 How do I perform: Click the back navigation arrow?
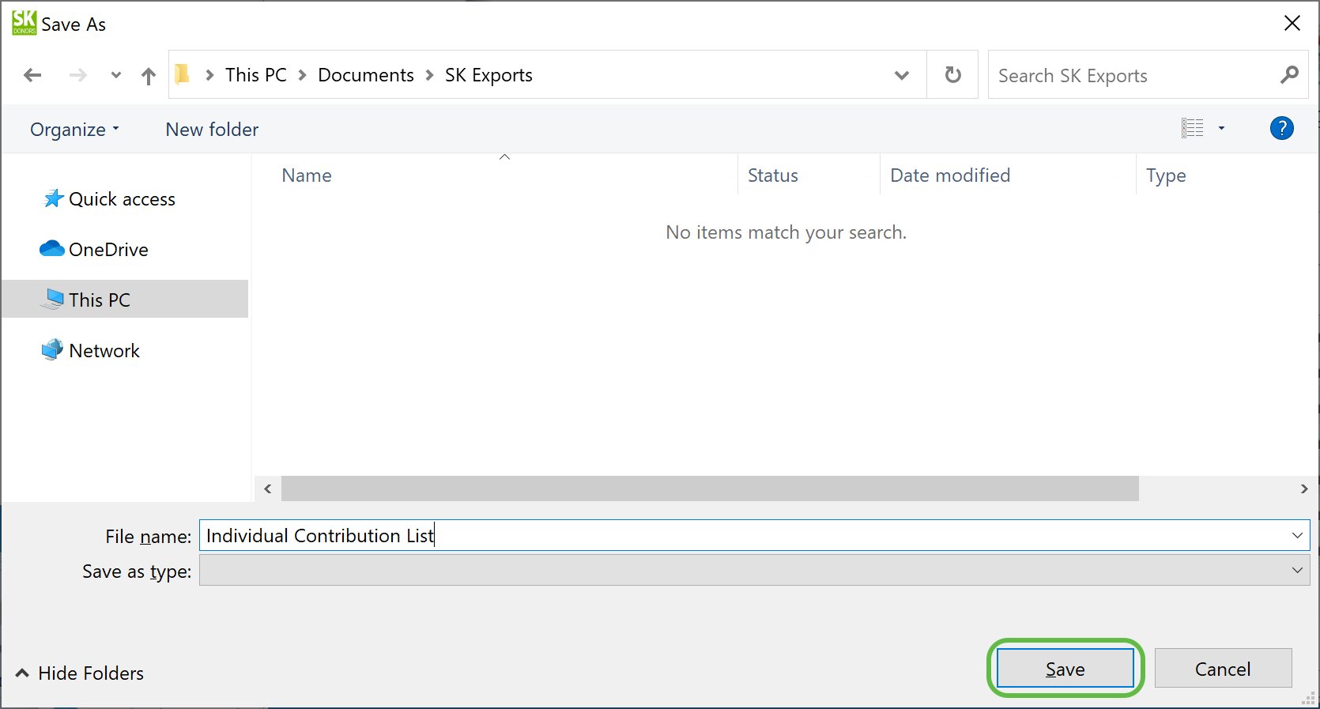[x=32, y=75]
